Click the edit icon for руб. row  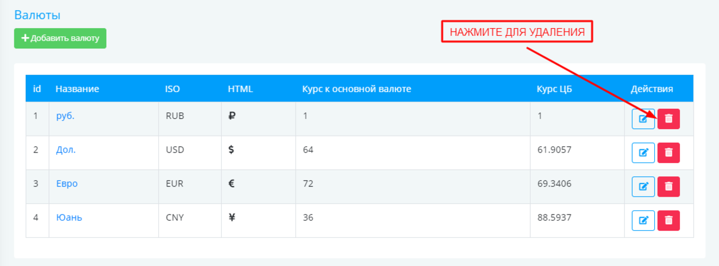pyautogui.click(x=644, y=118)
